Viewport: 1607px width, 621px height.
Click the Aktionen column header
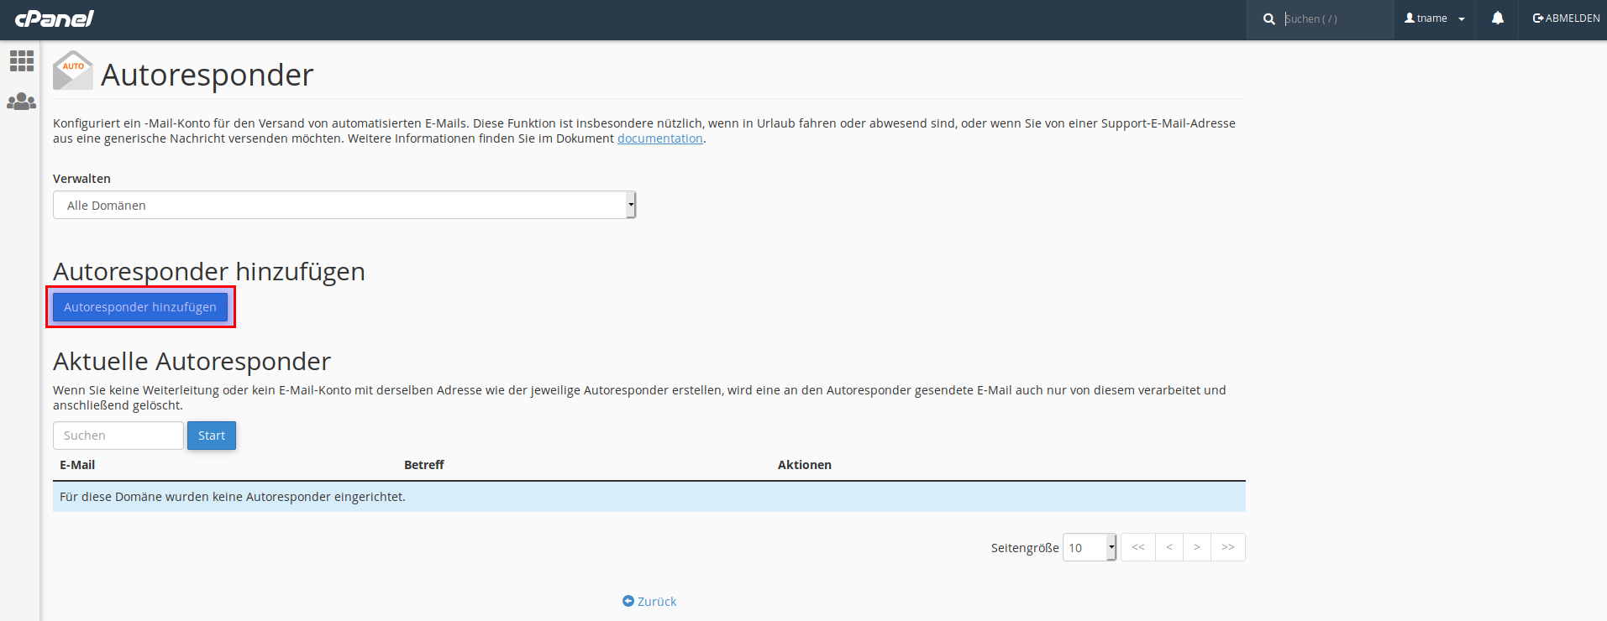pyautogui.click(x=805, y=465)
